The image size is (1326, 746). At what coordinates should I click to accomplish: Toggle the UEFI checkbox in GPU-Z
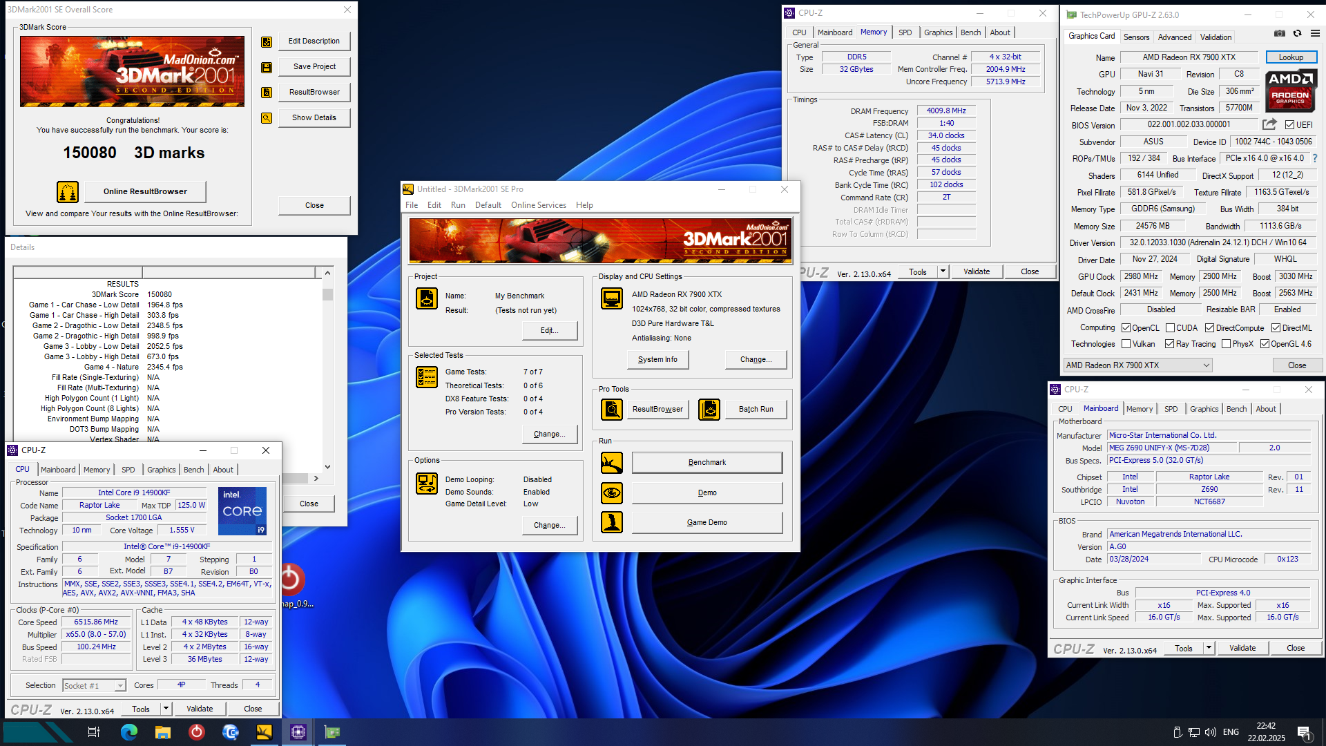tap(1289, 125)
